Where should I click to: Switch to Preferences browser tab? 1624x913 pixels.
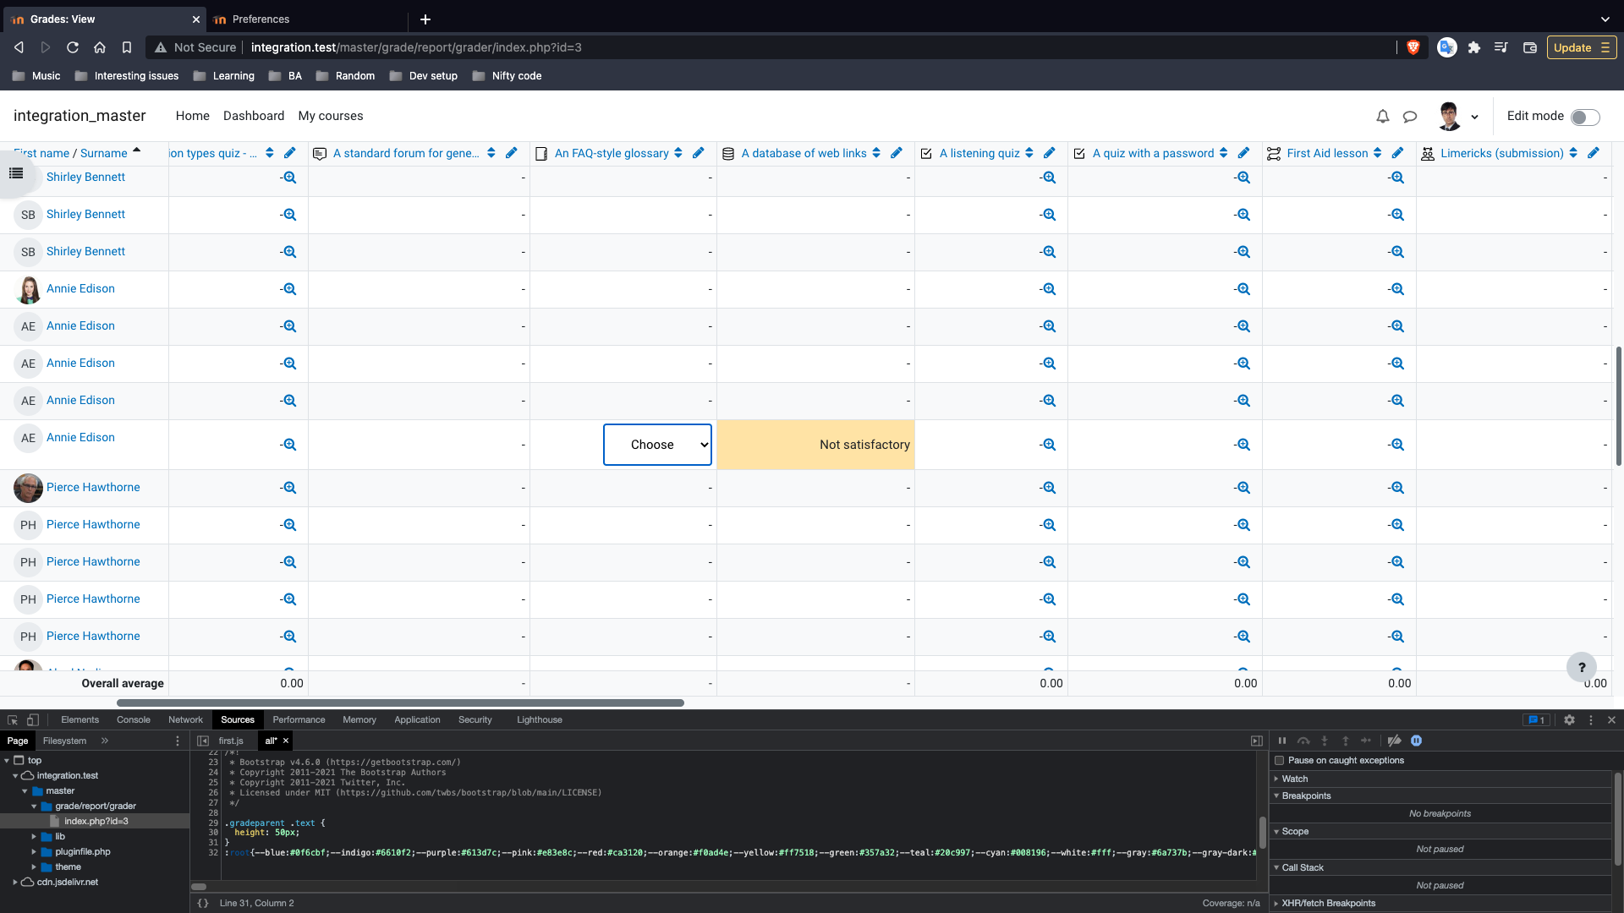304,19
